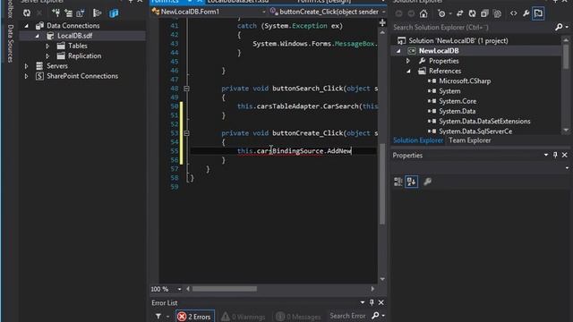Image resolution: width=573 pixels, height=322 pixels.
Task: Refresh the Solution Explorer
Action: (x=472, y=13)
